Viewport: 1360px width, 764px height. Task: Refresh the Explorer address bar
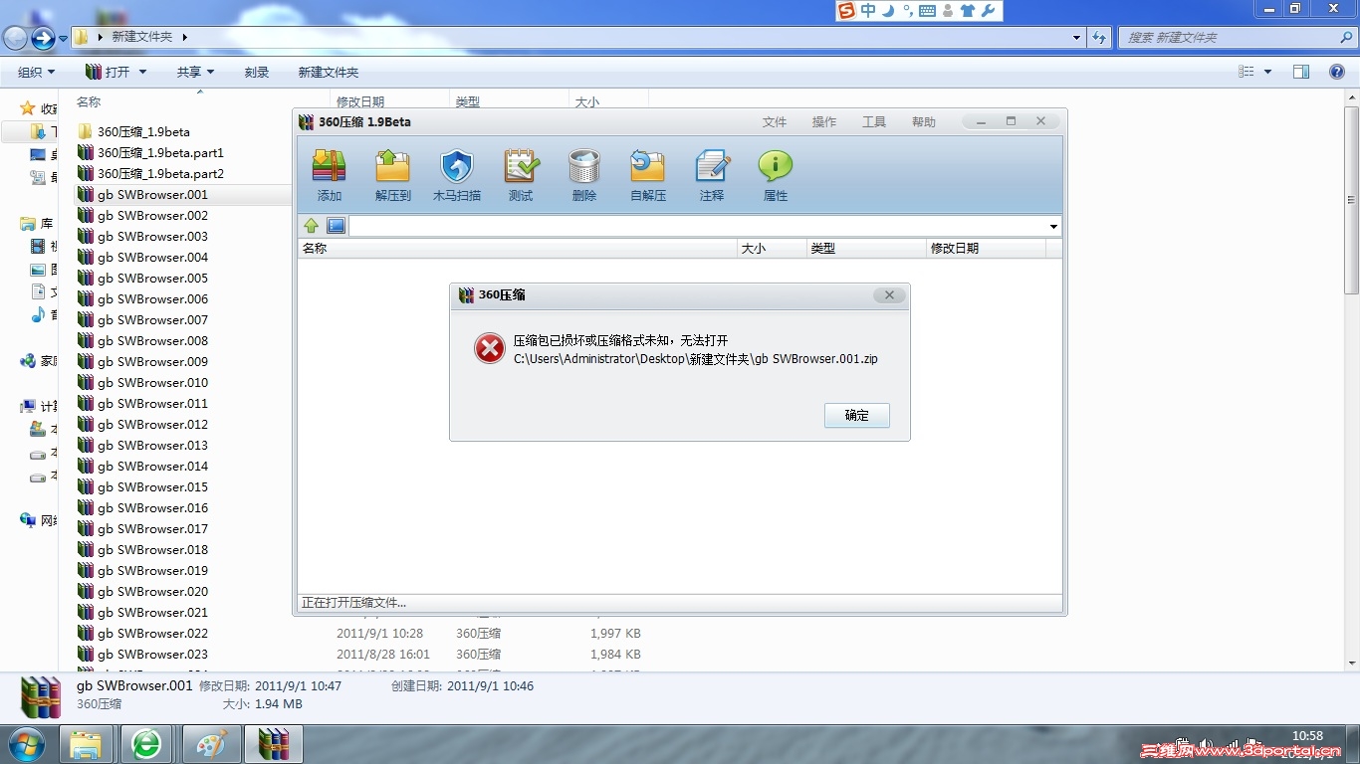[1099, 38]
